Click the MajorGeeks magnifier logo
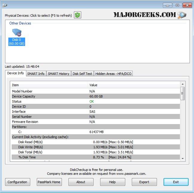This screenshot has width=194, height=193. coord(181,15)
